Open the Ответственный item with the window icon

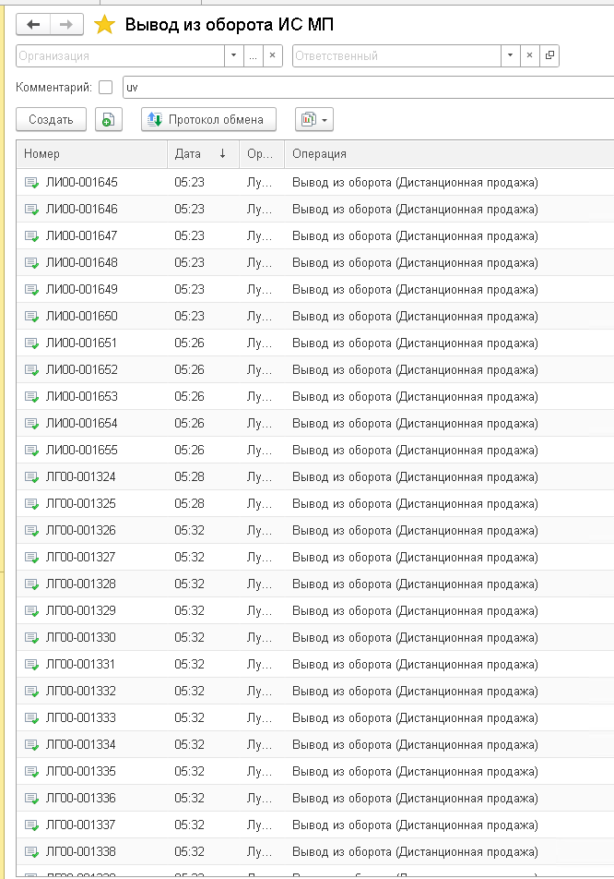tap(549, 55)
